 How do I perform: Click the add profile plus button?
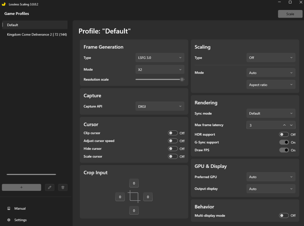(21, 187)
